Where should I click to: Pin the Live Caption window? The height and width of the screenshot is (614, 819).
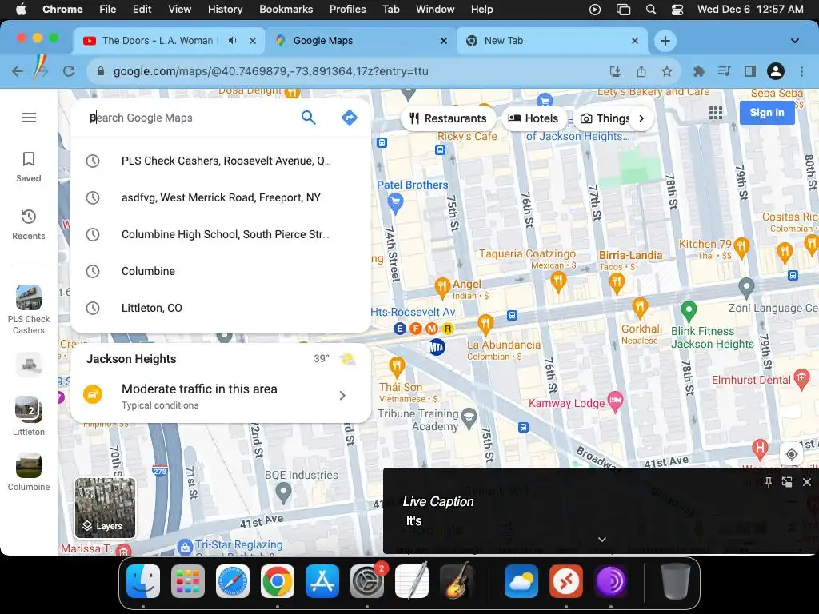point(769,482)
